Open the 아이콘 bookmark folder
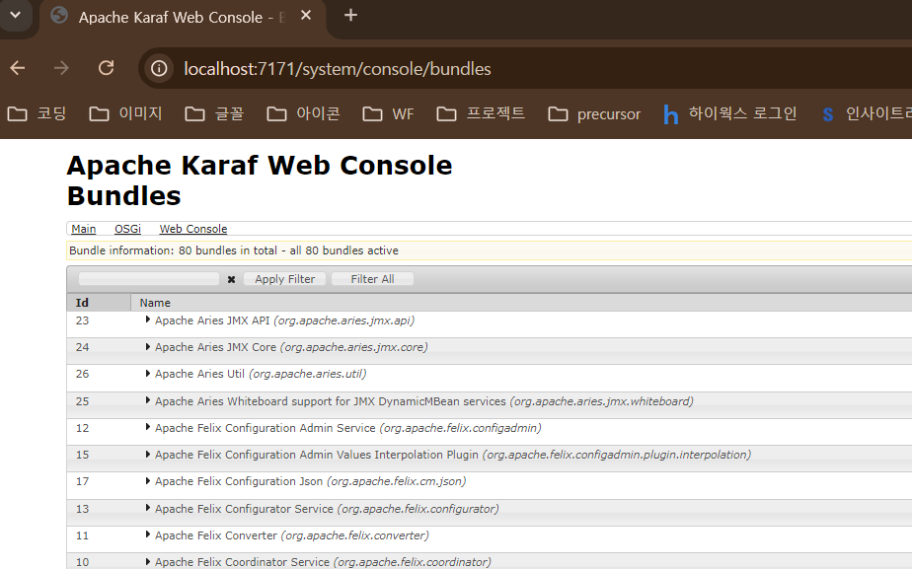The image size is (912, 569). tap(303, 114)
